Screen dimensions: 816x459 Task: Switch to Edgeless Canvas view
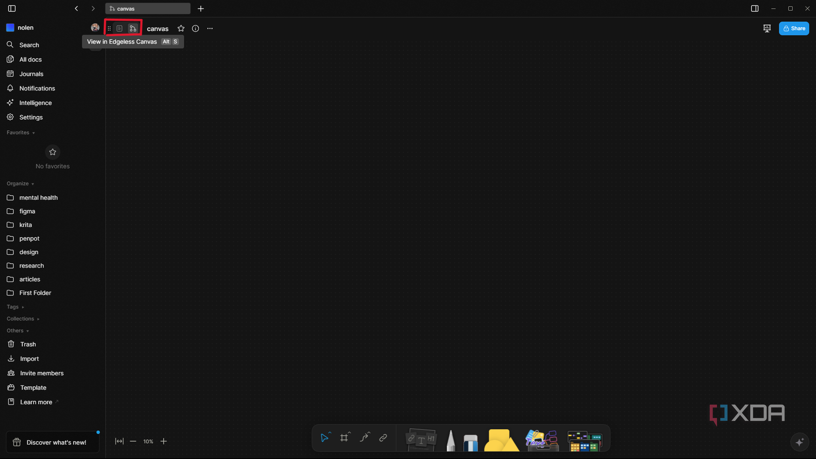133,28
